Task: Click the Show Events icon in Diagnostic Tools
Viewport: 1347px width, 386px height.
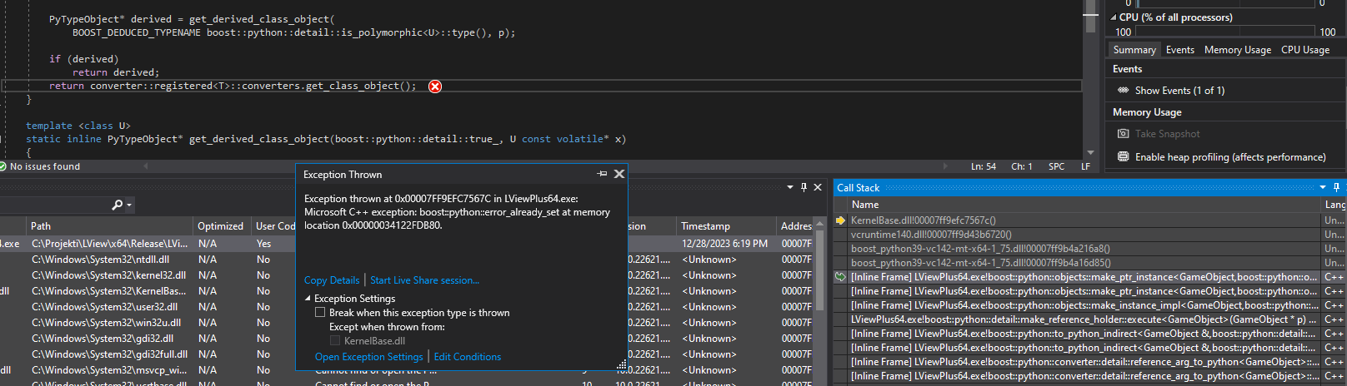Action: coord(1123,90)
